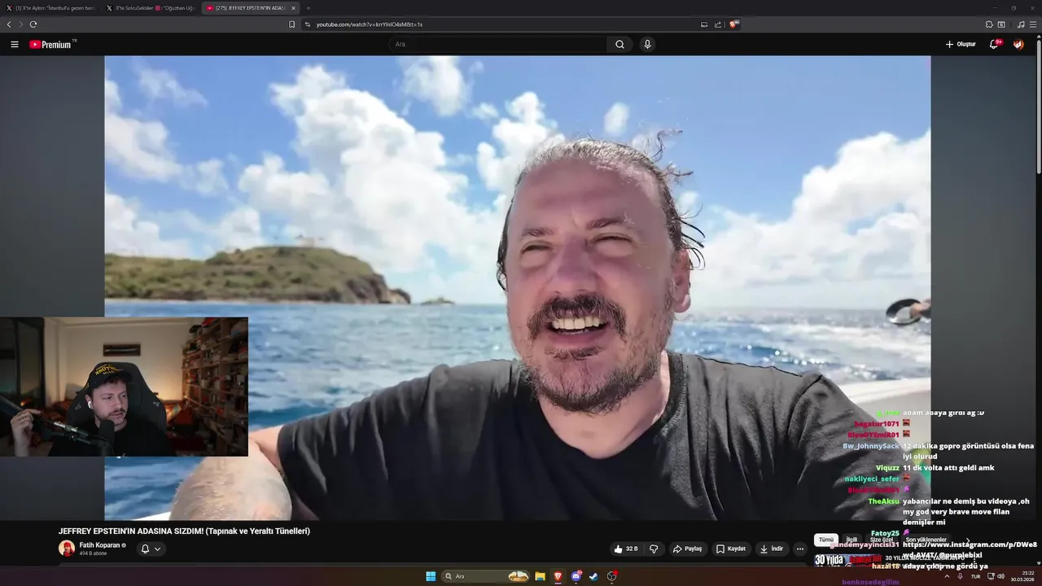Click the YouTube search magnifier button
This screenshot has width=1042, height=586.
620,45
